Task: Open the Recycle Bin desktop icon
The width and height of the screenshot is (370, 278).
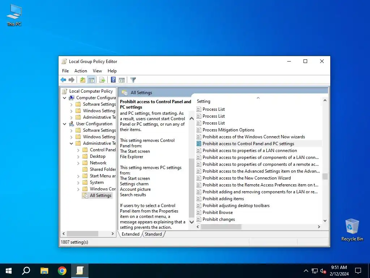Action: pos(352,230)
